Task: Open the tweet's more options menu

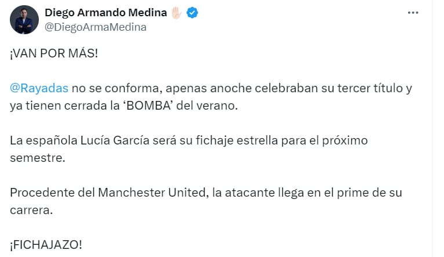Action: (x=414, y=12)
